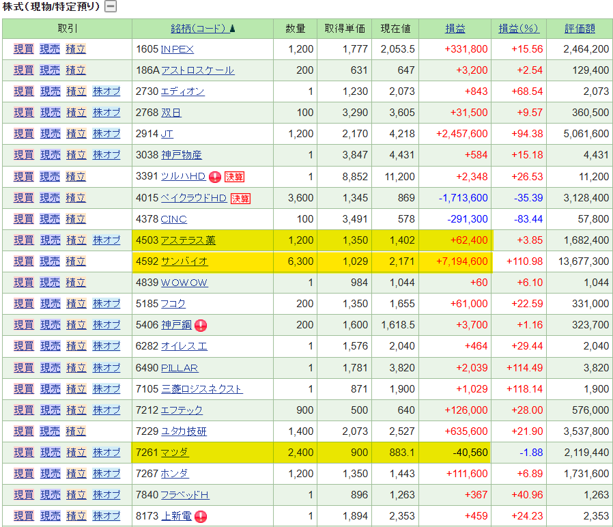Screen dimensions: 613x527
Task: Click 現売 in the ベイクラウドHD row
Action: tap(50, 198)
